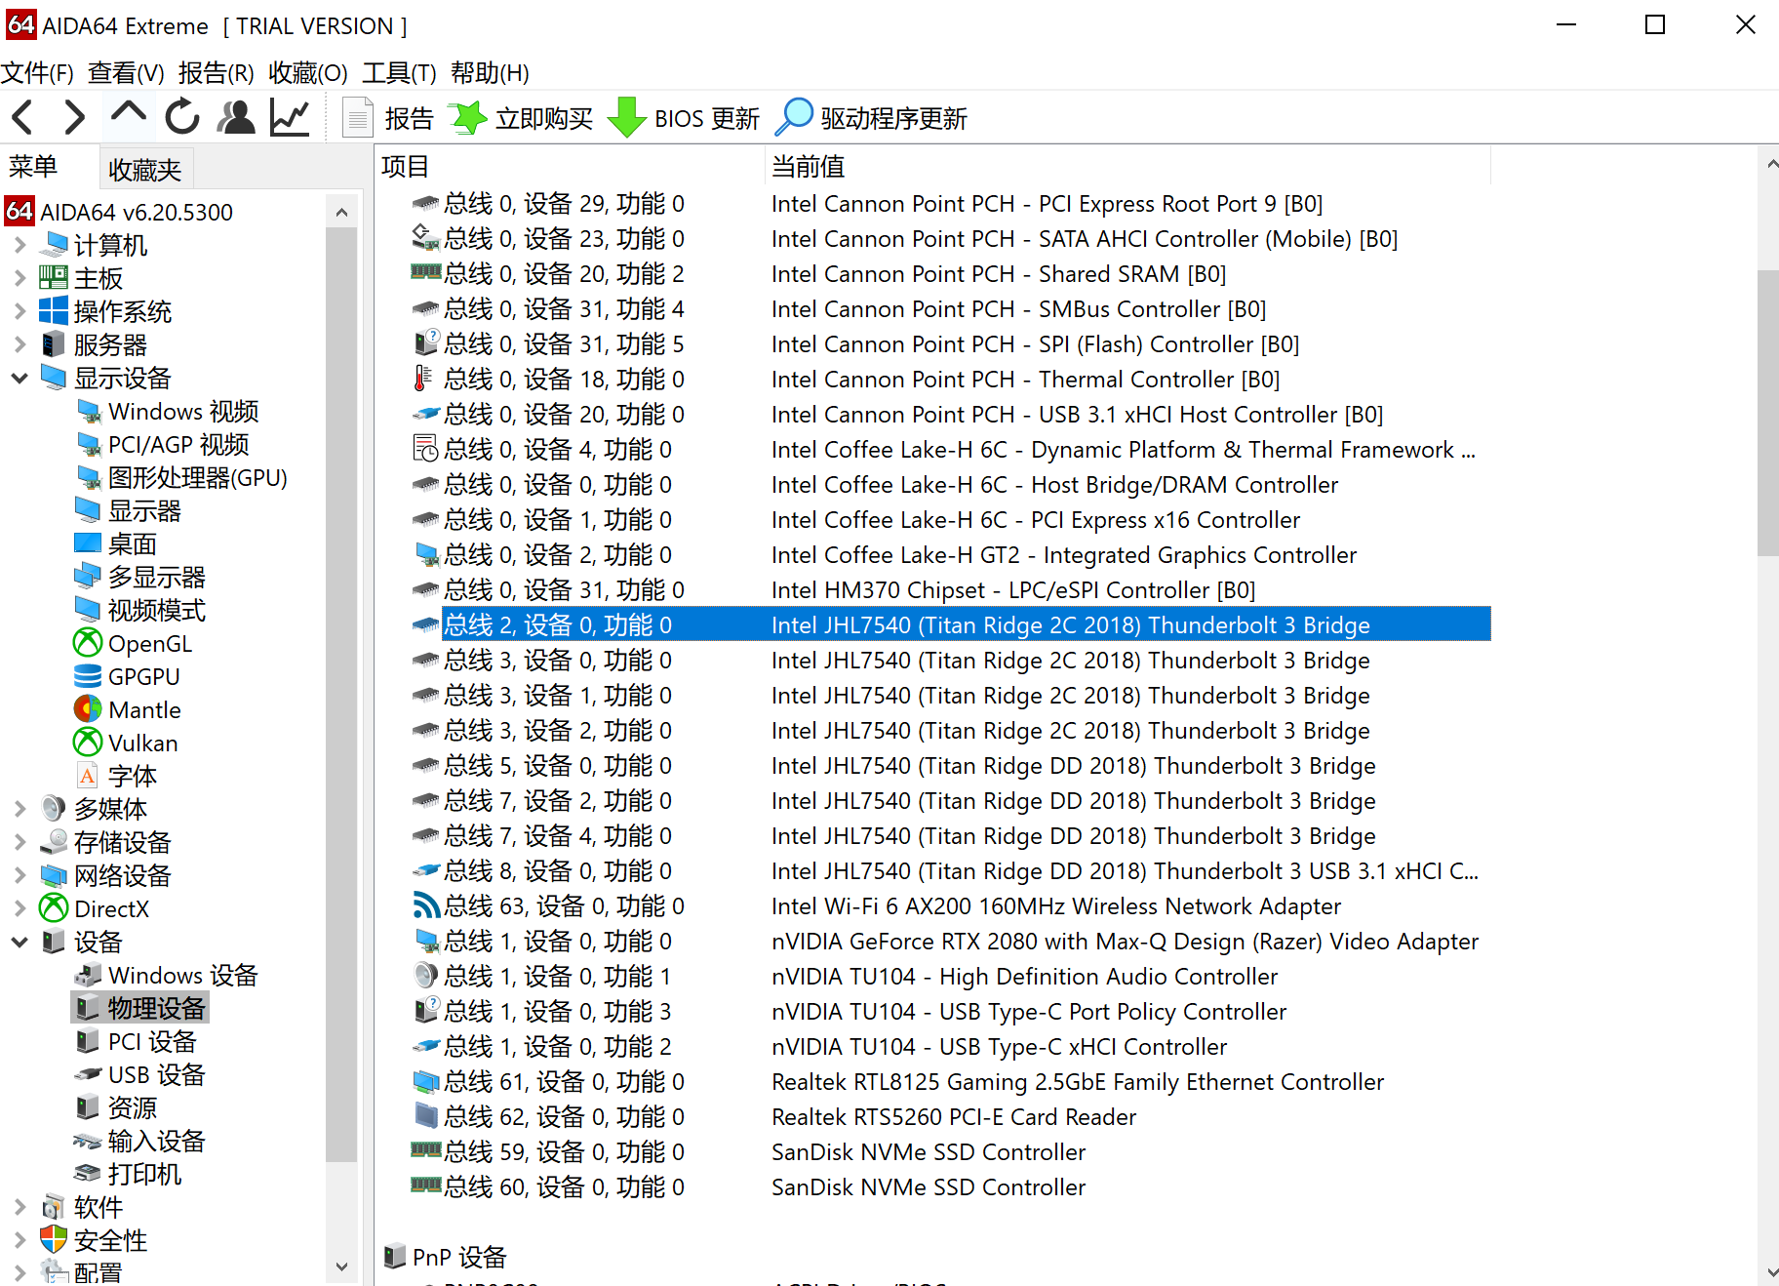Viewport: 1779px width, 1286px height.
Task: Select the Vulkan icon in the tree
Action: coord(88,743)
